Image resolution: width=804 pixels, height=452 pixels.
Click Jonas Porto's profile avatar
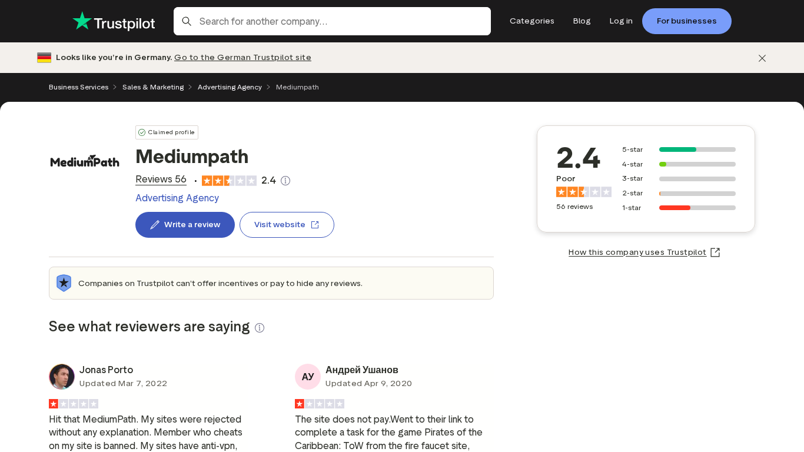coord(61,377)
